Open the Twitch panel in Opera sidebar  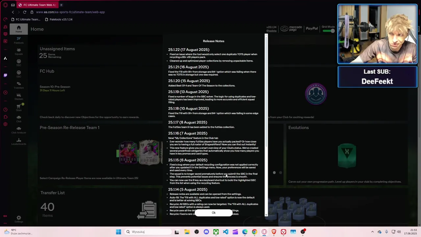point(5,75)
